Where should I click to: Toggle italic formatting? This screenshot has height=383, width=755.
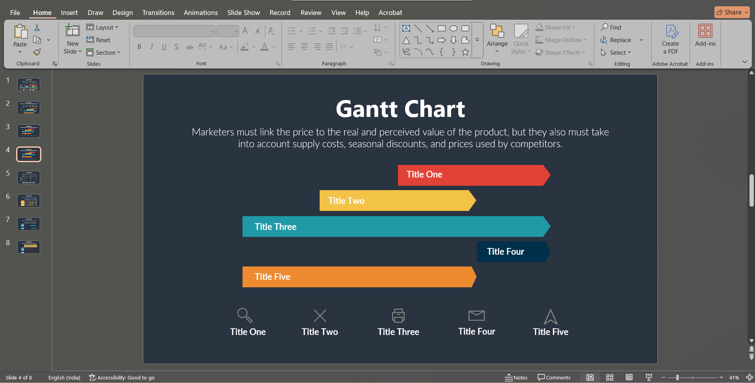152,46
